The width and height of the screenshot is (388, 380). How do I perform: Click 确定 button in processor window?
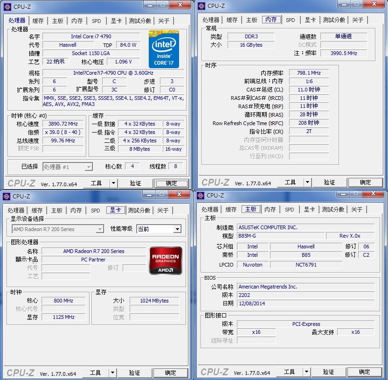[171, 183]
